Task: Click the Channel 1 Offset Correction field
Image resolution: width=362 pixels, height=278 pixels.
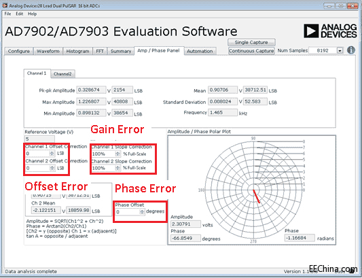Action: 37,154
